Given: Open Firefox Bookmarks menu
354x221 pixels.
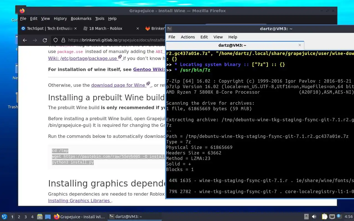Looking at the screenshot, I should (x=81, y=19).
